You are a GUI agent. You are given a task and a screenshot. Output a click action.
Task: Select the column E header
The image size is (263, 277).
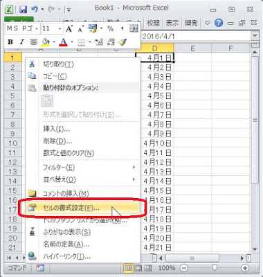[192, 48]
